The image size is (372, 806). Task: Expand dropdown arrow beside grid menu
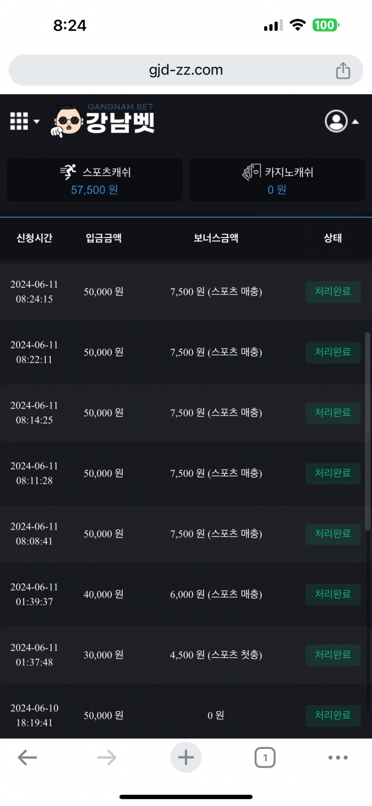click(37, 122)
